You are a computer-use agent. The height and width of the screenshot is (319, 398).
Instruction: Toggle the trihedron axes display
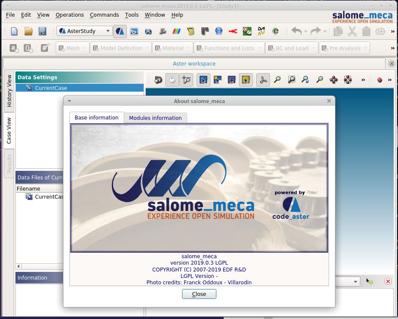(x=263, y=80)
